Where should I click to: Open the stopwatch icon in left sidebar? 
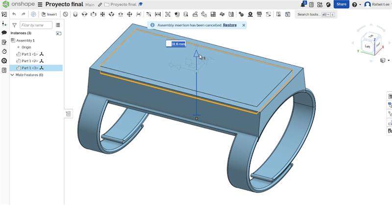(x=4, y=51)
